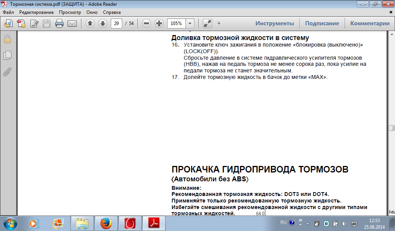Zoom out using the minus button
This screenshot has width=395, height=231.
pos(146,23)
